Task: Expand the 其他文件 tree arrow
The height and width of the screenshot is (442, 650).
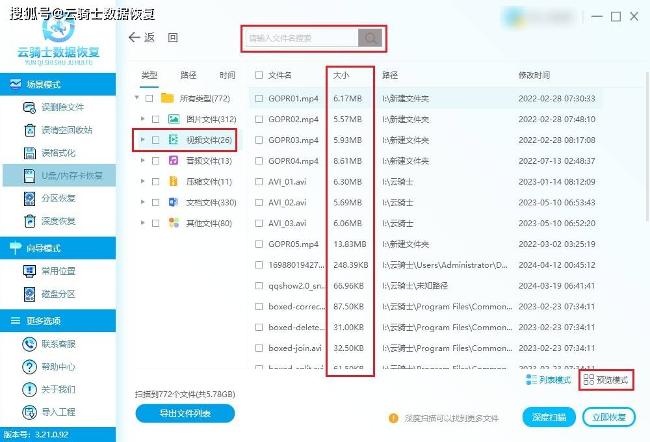Action: click(142, 223)
